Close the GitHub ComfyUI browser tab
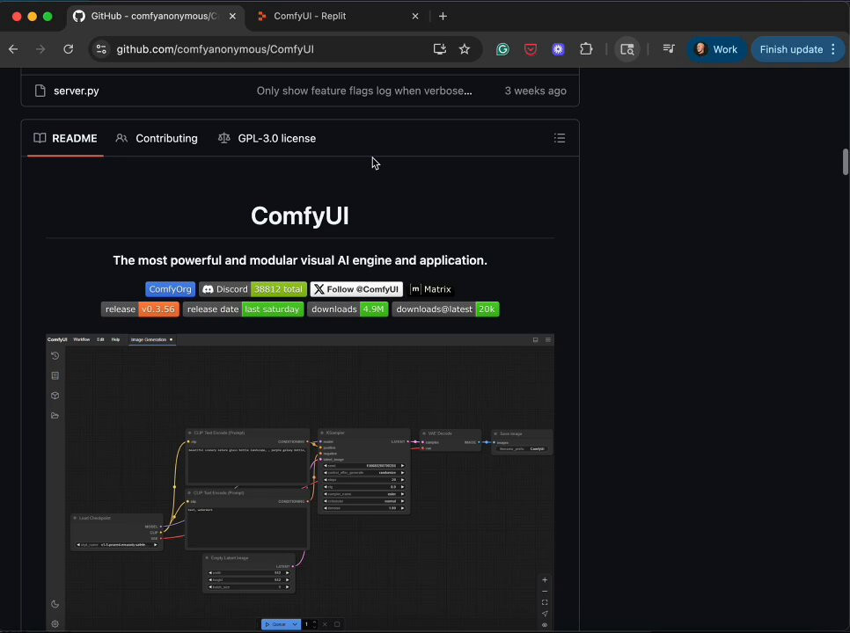Screen dimensions: 850x633 point(232,16)
